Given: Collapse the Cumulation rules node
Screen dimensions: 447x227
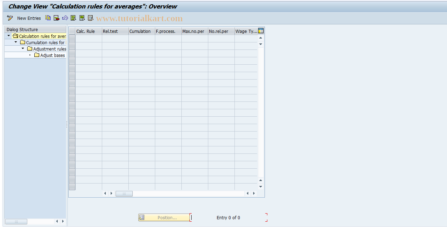Looking at the screenshot, I should click(16, 42).
